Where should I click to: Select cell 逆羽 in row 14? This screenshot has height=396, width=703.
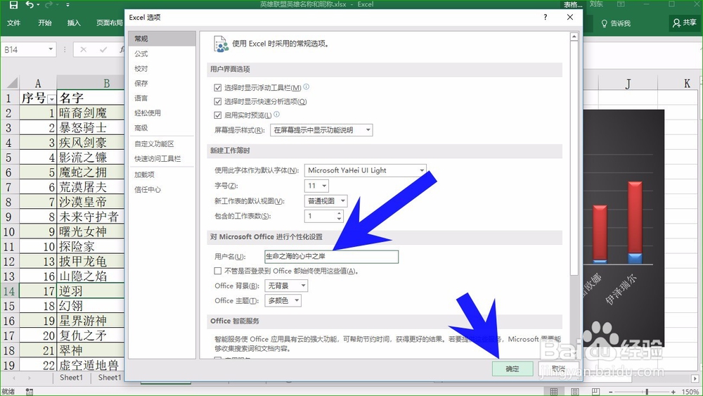91,291
